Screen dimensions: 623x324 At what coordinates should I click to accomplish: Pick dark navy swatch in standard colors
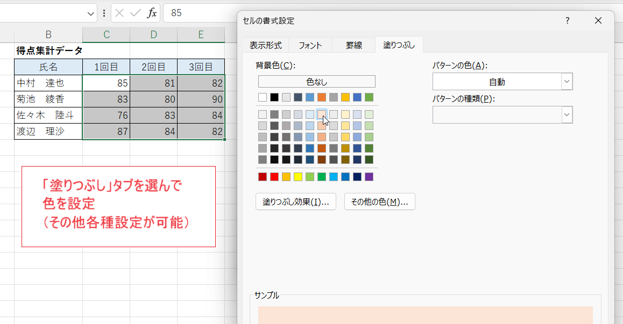pyautogui.click(x=357, y=177)
